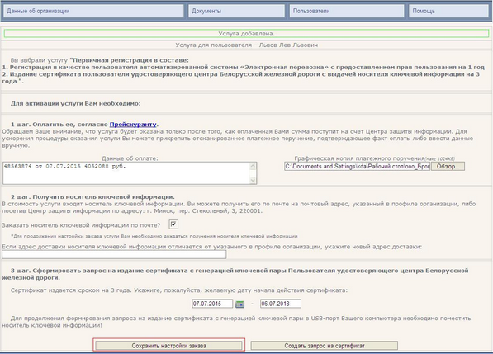Click Создать запрос на сертификат button
493x354 pixels.
(325, 346)
